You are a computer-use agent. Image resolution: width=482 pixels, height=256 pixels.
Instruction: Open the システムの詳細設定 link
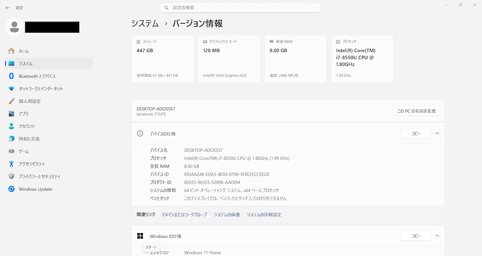click(x=263, y=215)
